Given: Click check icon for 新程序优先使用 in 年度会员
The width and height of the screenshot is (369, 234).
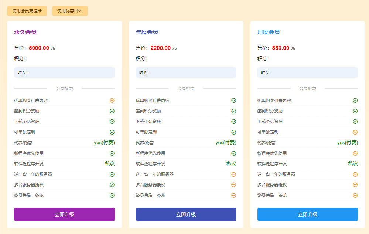Looking at the screenshot, I should pyautogui.click(x=233, y=153).
